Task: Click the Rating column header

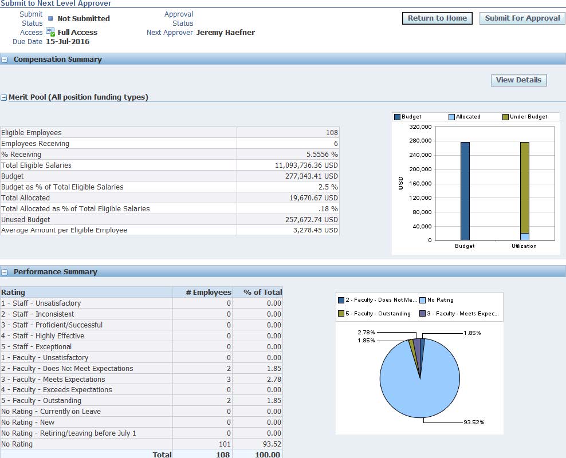Action: coord(14,292)
